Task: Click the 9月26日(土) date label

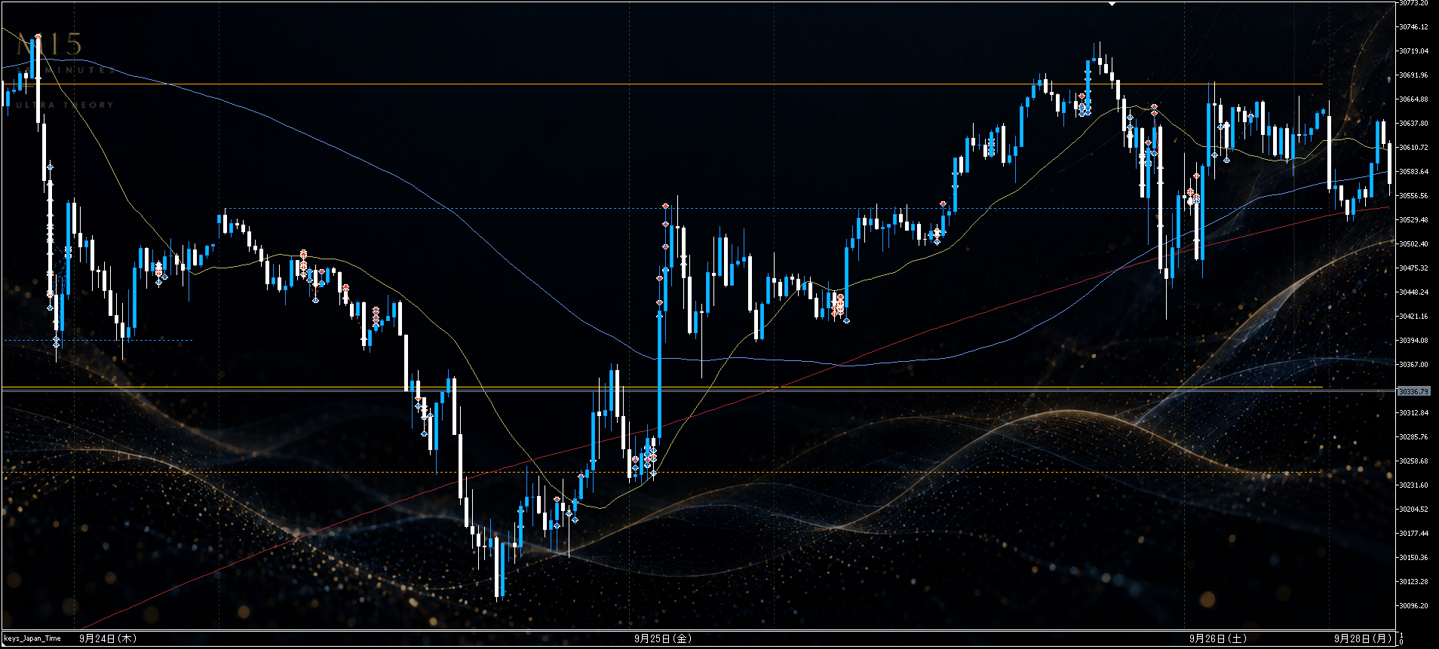Action: tap(1218, 638)
